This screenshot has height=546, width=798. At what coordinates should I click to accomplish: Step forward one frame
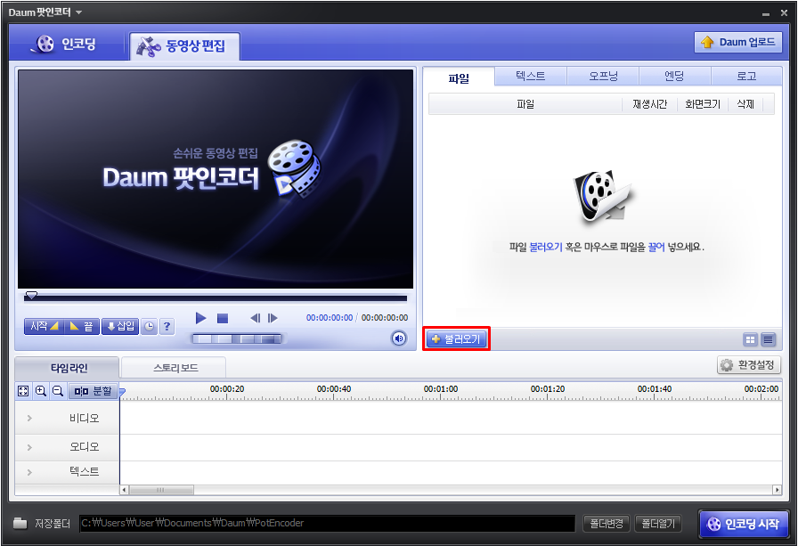tap(273, 318)
